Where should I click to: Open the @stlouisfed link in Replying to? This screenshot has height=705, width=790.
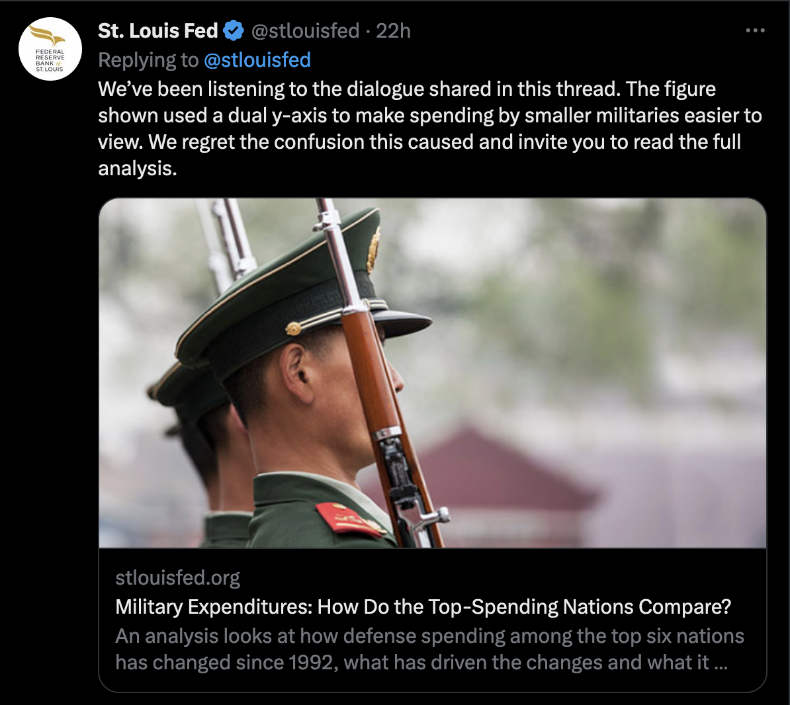click(x=257, y=60)
